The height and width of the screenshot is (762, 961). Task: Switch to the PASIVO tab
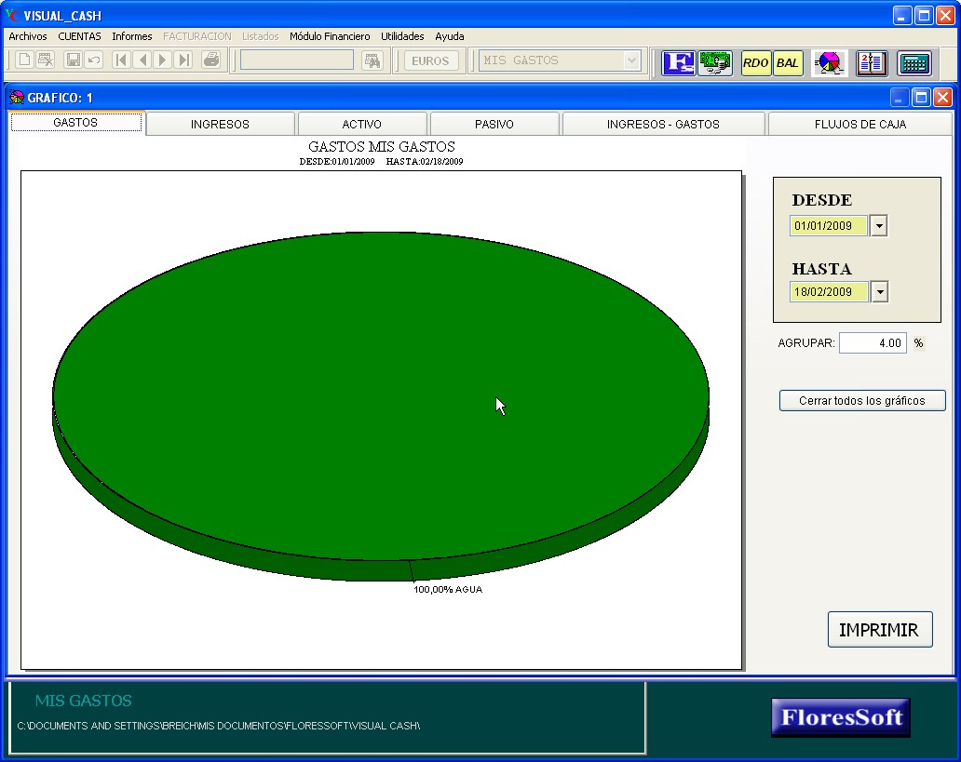click(494, 124)
